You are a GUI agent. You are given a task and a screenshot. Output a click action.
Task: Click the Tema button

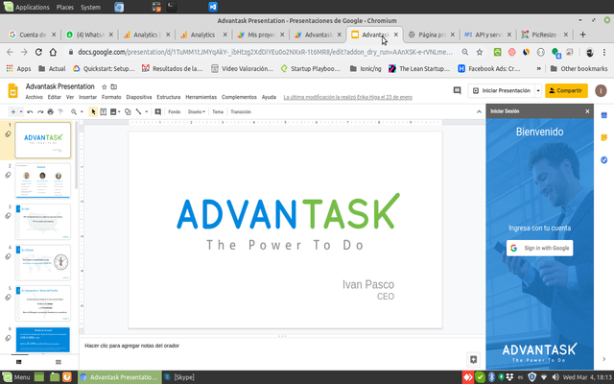(218, 112)
